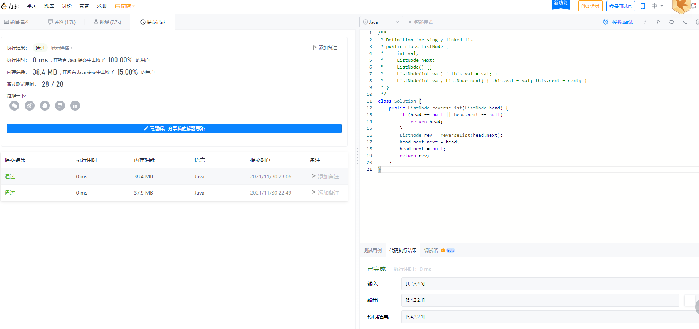The height and width of the screenshot is (329, 699).
Task: Click the 我是面试官 button
Action: tap(621, 6)
